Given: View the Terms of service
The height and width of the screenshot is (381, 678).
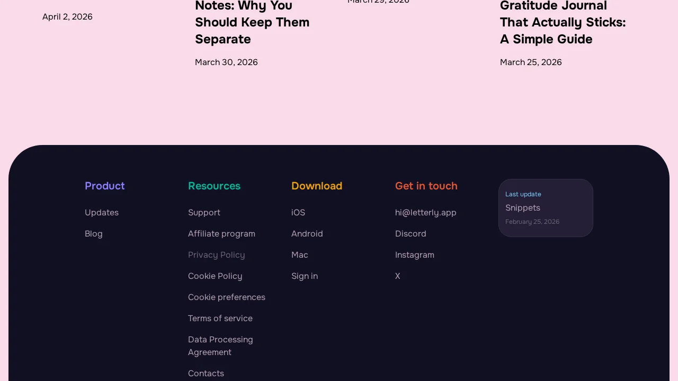Looking at the screenshot, I should (220, 318).
